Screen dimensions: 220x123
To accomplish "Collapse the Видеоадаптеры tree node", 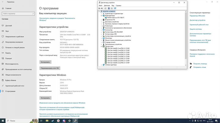I will [x=101, y=16].
